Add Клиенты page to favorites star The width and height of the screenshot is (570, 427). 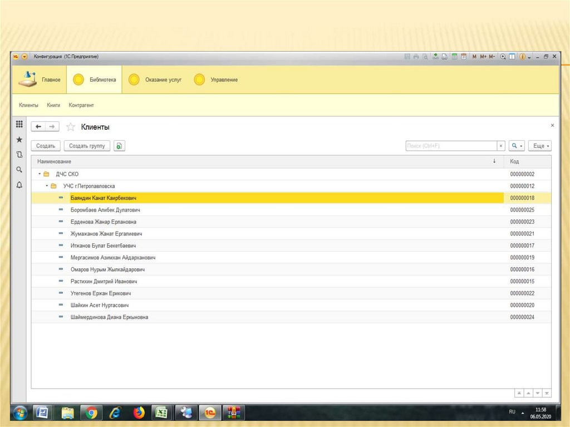[x=71, y=127]
